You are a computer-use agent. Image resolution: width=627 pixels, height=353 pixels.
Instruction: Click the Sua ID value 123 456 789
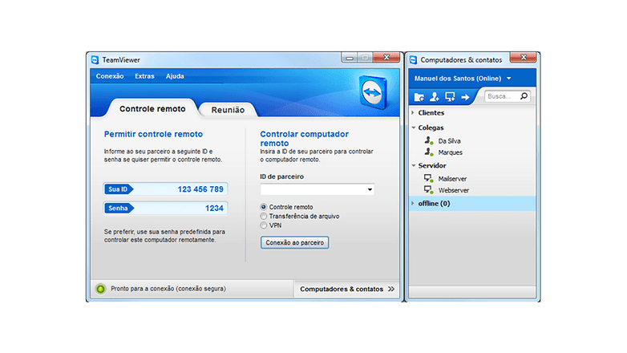tap(200, 189)
